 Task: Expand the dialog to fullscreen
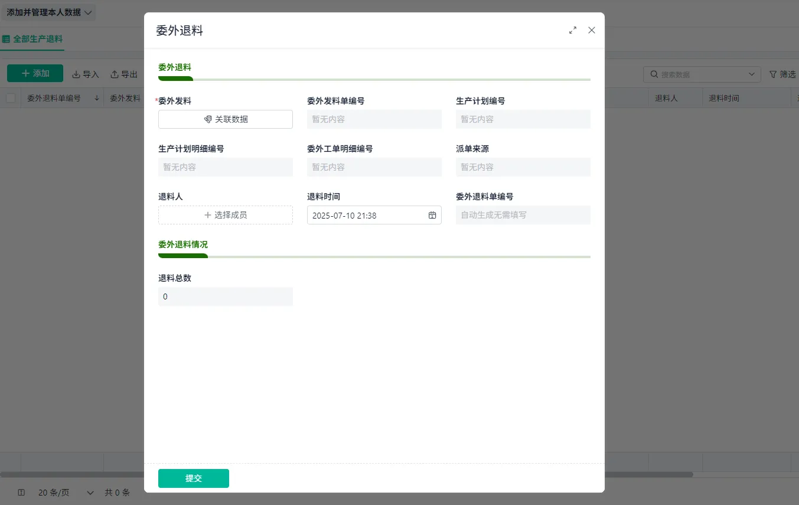coord(573,30)
